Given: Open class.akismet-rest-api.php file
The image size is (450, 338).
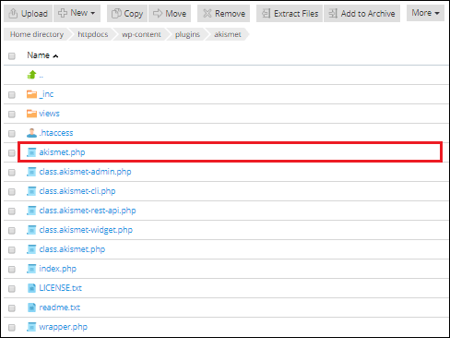Looking at the screenshot, I should tap(88, 211).
